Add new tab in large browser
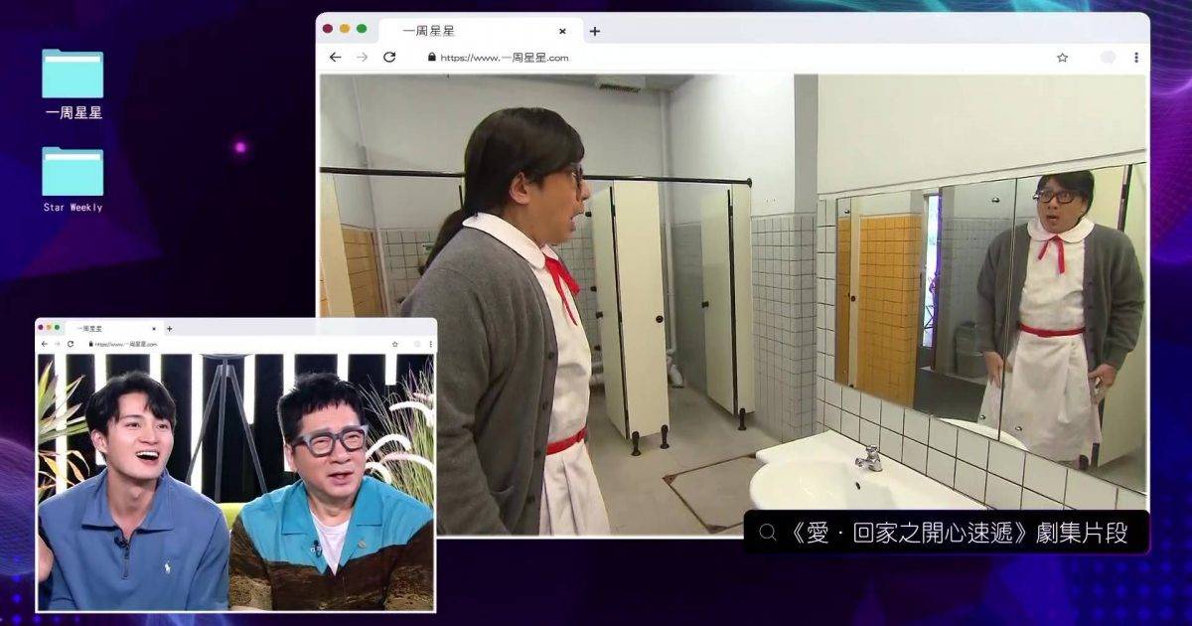This screenshot has height=626, width=1192. pyautogui.click(x=594, y=31)
